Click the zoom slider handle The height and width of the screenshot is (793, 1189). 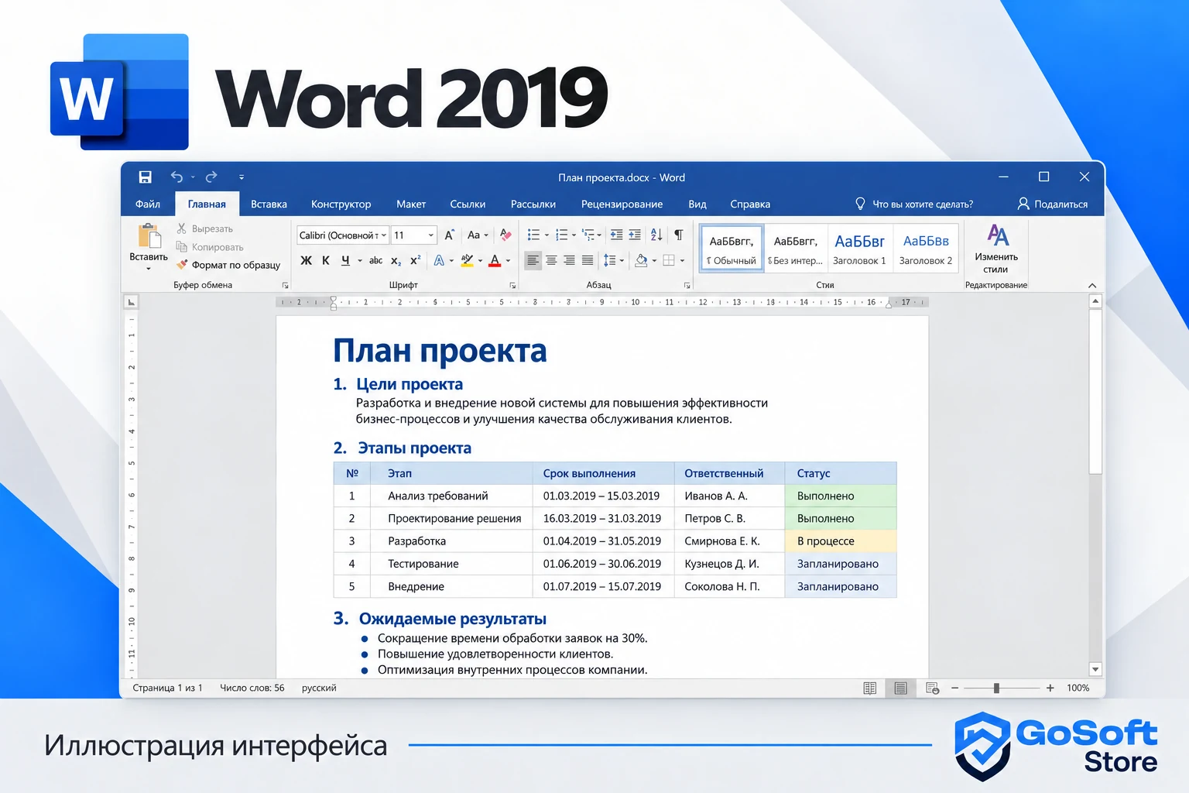coord(996,688)
